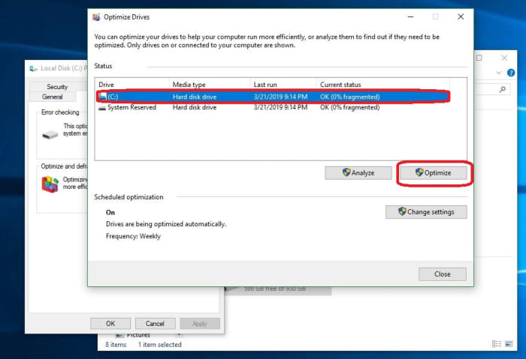Switch to details view icon in Explorer status bar
The image size is (526, 359).
click(496, 344)
